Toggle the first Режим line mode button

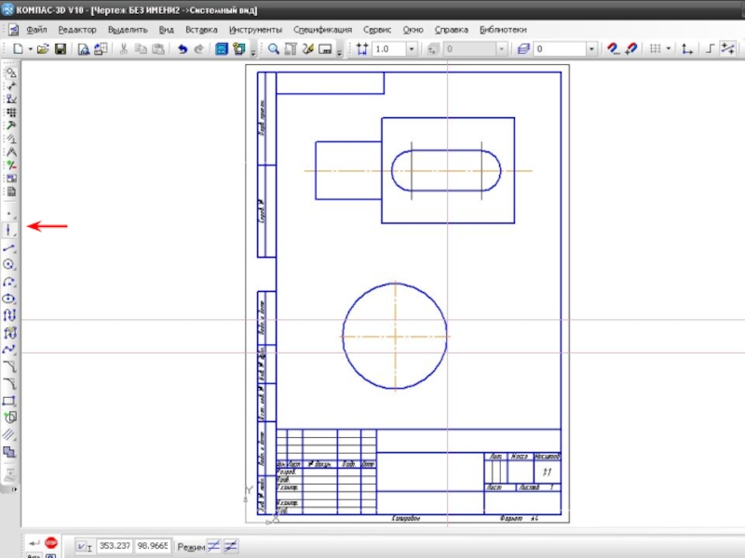213,546
